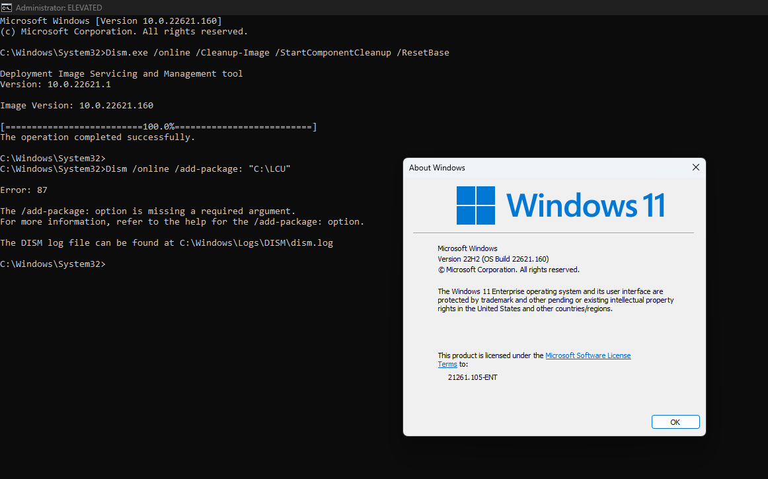Click the DISM log file path line
Viewport: 768px width, 479px height.
point(167,243)
